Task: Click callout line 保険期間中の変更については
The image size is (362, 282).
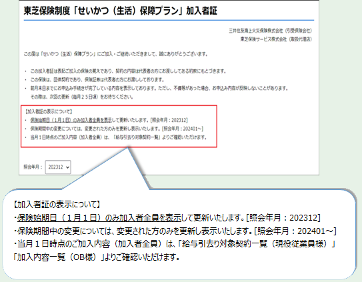Action: pos(177,231)
